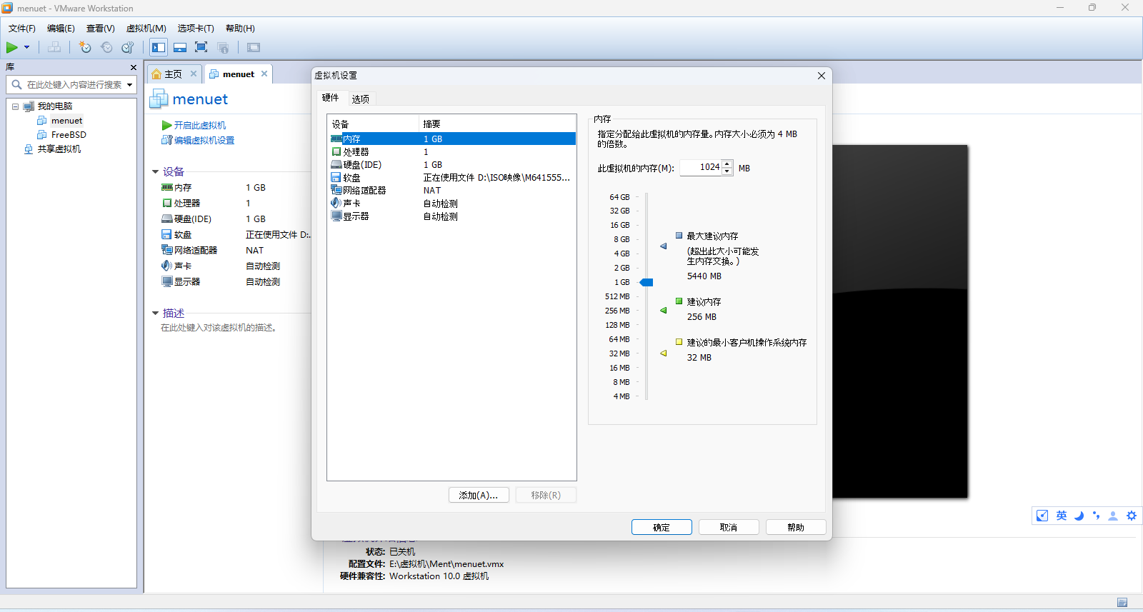
Task: Open the 查看(V) menu
Action: coord(101,29)
